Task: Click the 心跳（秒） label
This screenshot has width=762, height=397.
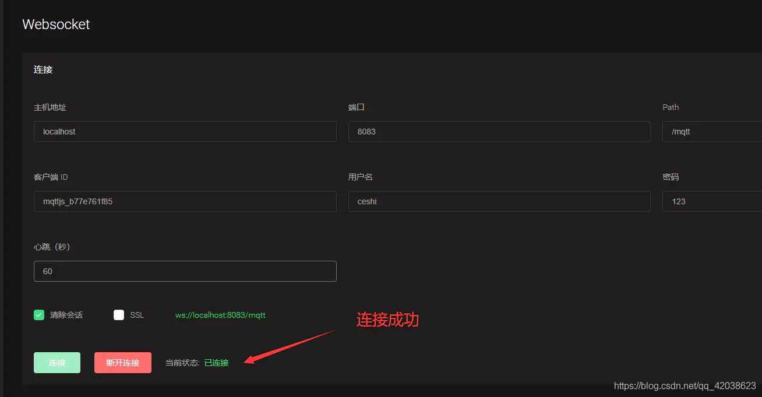Action: pyautogui.click(x=52, y=247)
